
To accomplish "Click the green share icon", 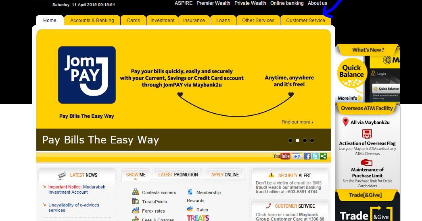I will (323, 156).
